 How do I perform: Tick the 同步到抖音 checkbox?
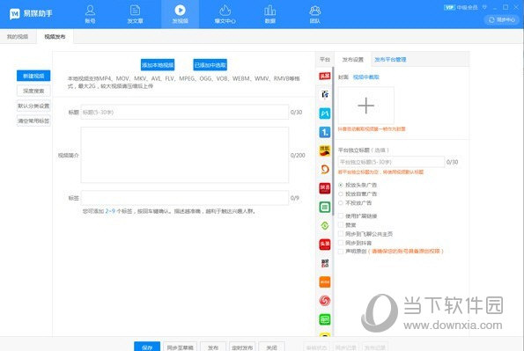(341, 243)
